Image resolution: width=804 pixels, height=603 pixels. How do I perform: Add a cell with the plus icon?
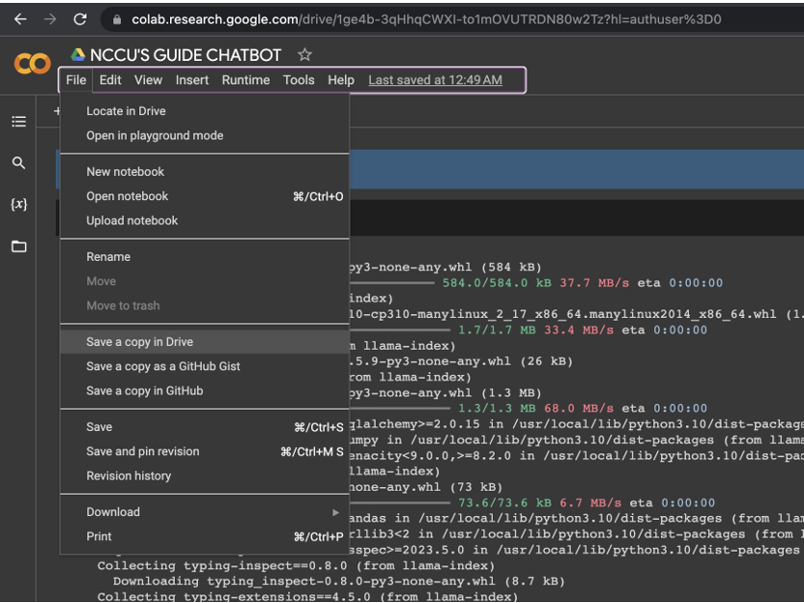[56, 112]
